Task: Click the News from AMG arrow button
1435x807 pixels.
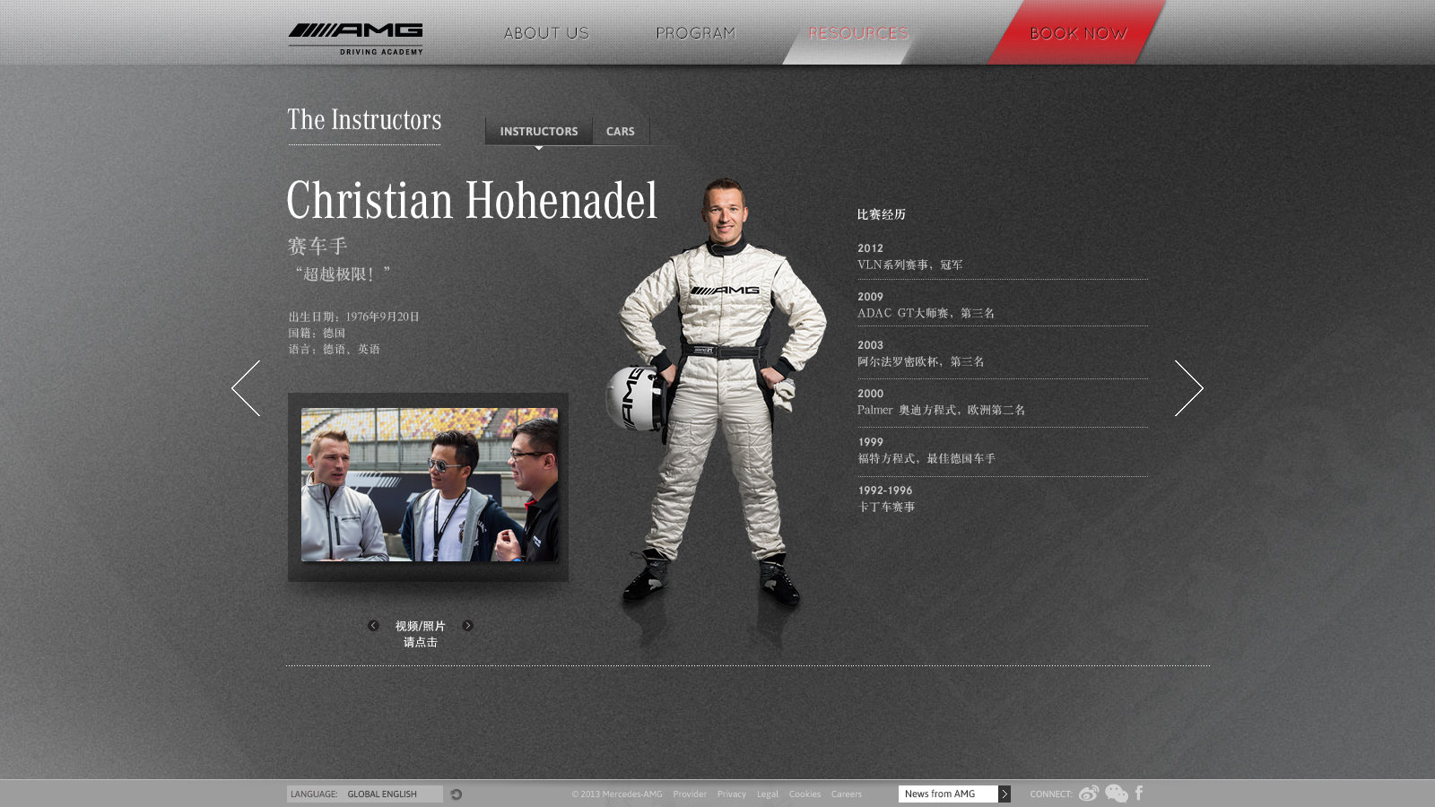Action: 1004,794
